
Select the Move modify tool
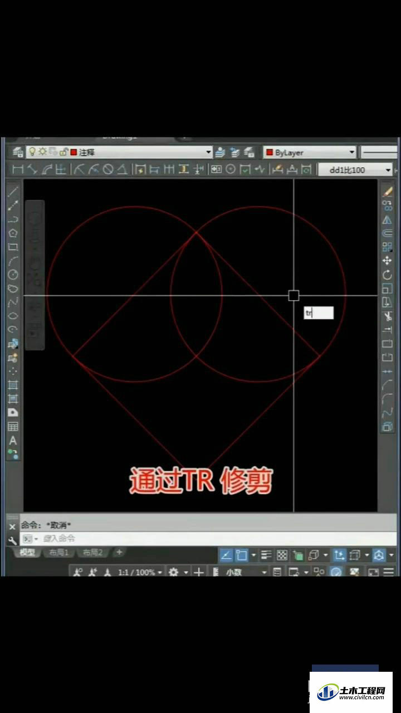click(x=388, y=261)
